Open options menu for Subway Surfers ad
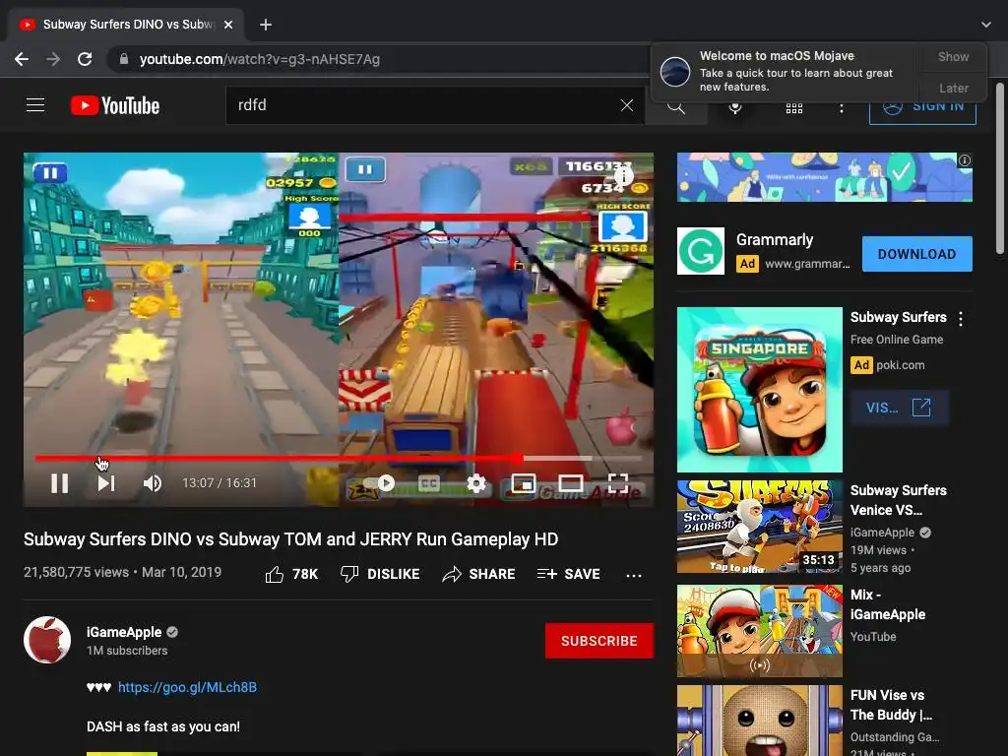This screenshot has height=756, width=1008. (961, 318)
